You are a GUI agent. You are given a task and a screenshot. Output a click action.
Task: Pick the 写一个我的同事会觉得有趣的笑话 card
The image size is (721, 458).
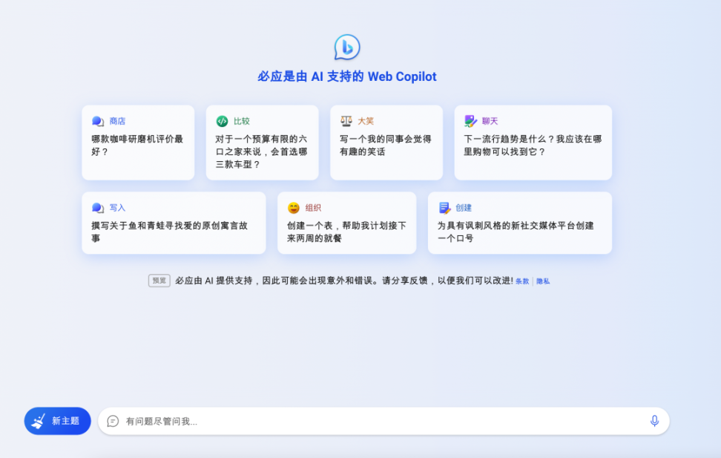tap(386, 143)
